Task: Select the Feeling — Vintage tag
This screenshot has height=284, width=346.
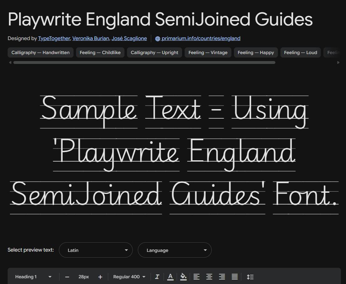Action: 208,52
